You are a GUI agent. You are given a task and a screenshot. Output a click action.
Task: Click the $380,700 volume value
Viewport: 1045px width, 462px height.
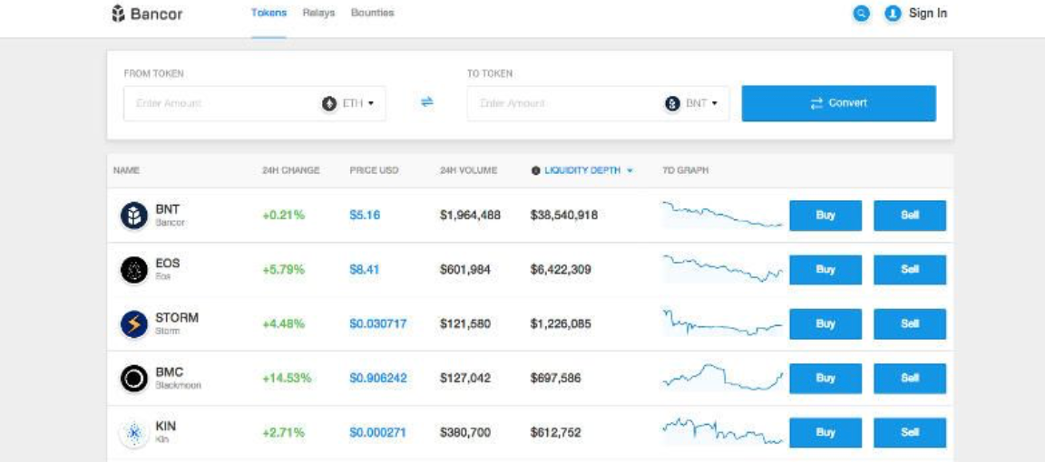(465, 433)
